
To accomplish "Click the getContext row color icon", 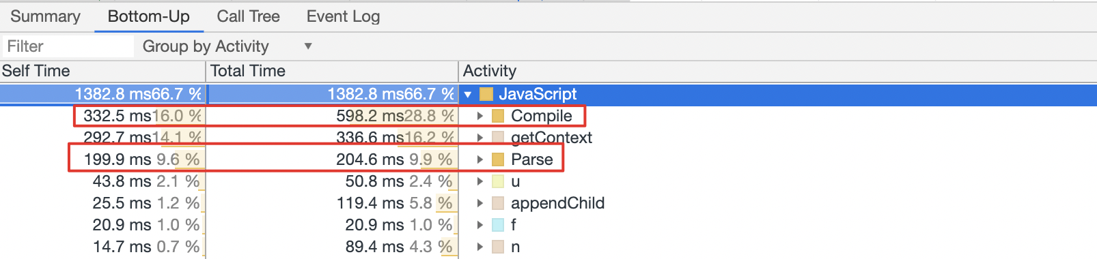I will (498, 138).
